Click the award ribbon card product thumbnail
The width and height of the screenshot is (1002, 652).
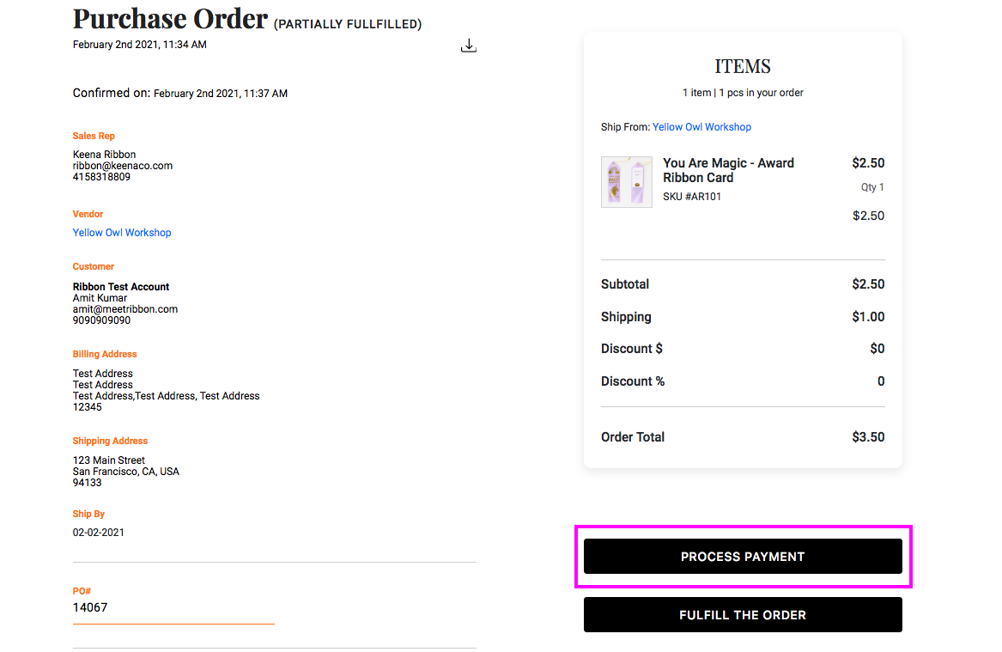click(x=627, y=182)
